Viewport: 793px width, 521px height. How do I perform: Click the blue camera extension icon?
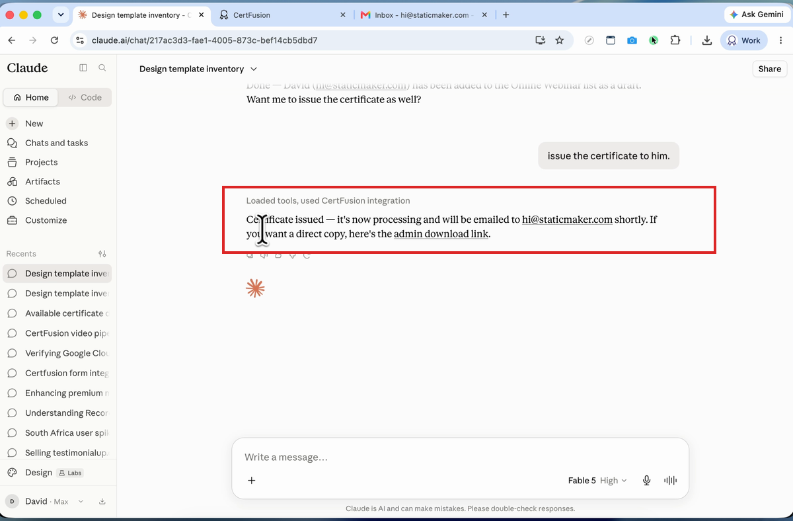tap(632, 40)
